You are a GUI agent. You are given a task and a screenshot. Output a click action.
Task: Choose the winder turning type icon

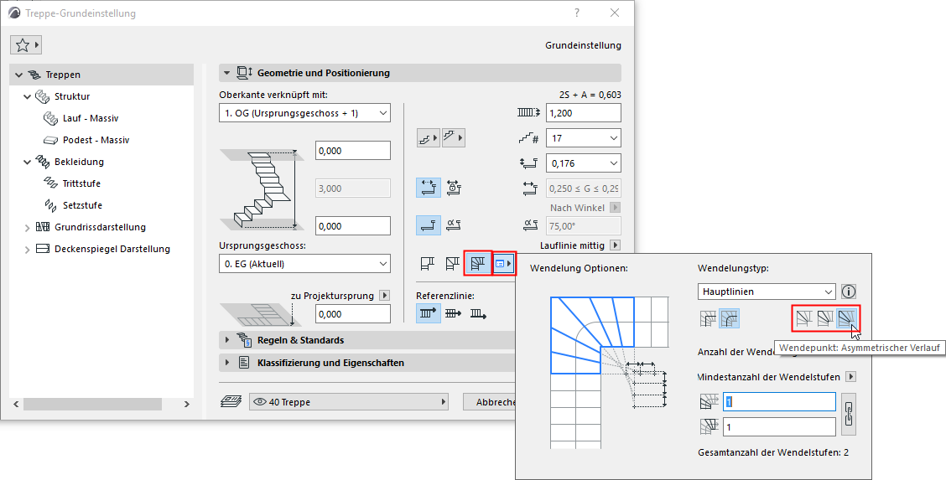(478, 263)
